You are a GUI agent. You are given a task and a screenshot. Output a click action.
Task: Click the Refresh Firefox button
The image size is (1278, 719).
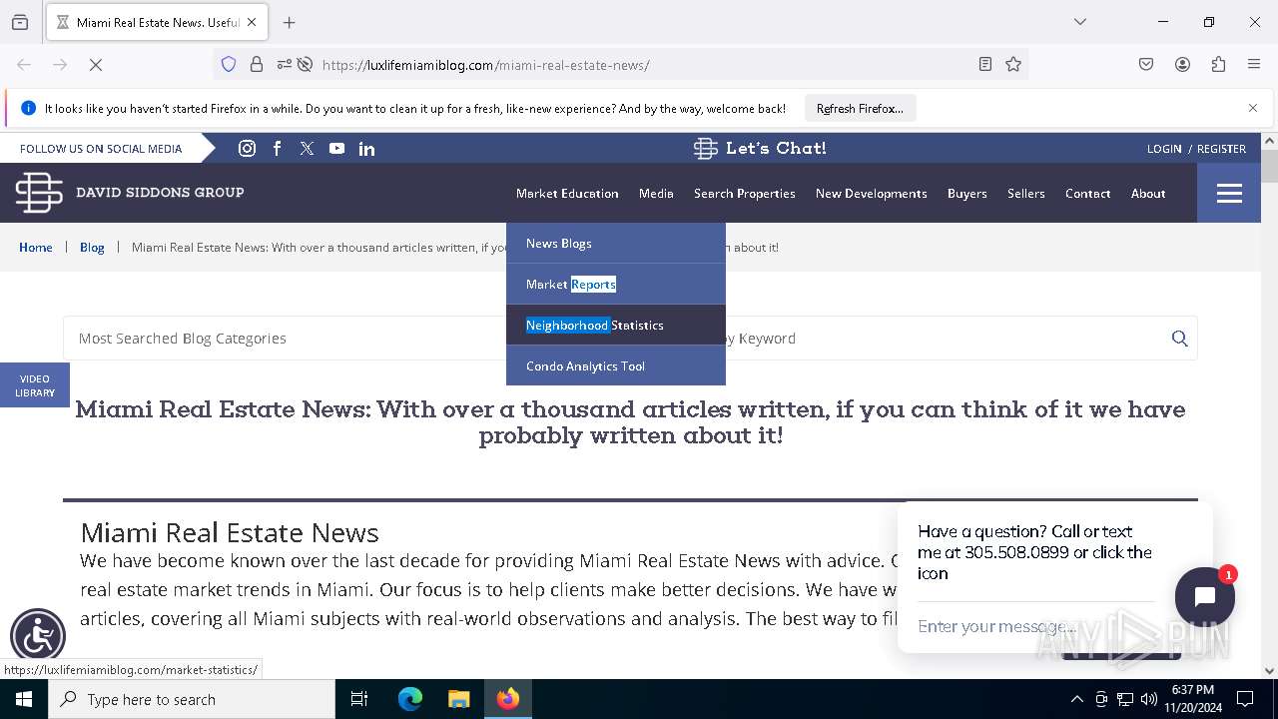coord(860,108)
